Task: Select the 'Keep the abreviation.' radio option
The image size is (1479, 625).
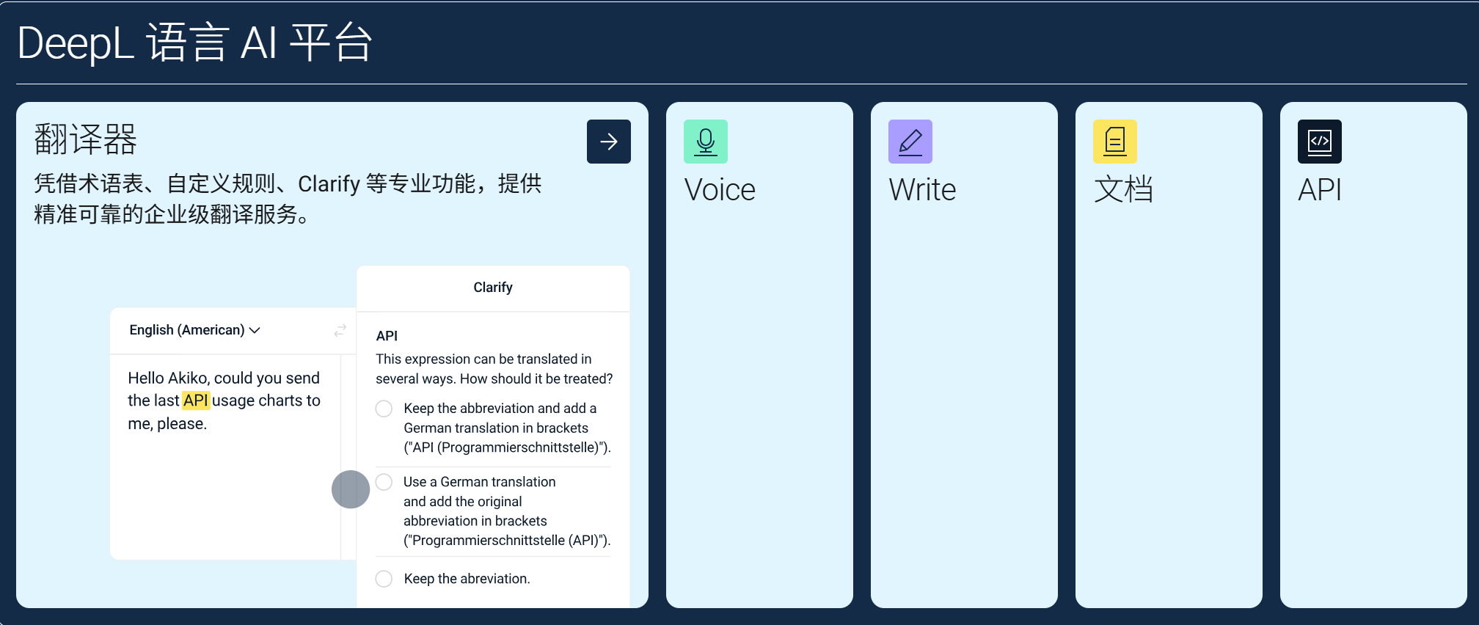Action: coord(384,579)
